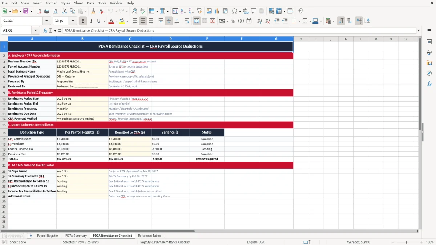Open the File menu

coord(5,3)
